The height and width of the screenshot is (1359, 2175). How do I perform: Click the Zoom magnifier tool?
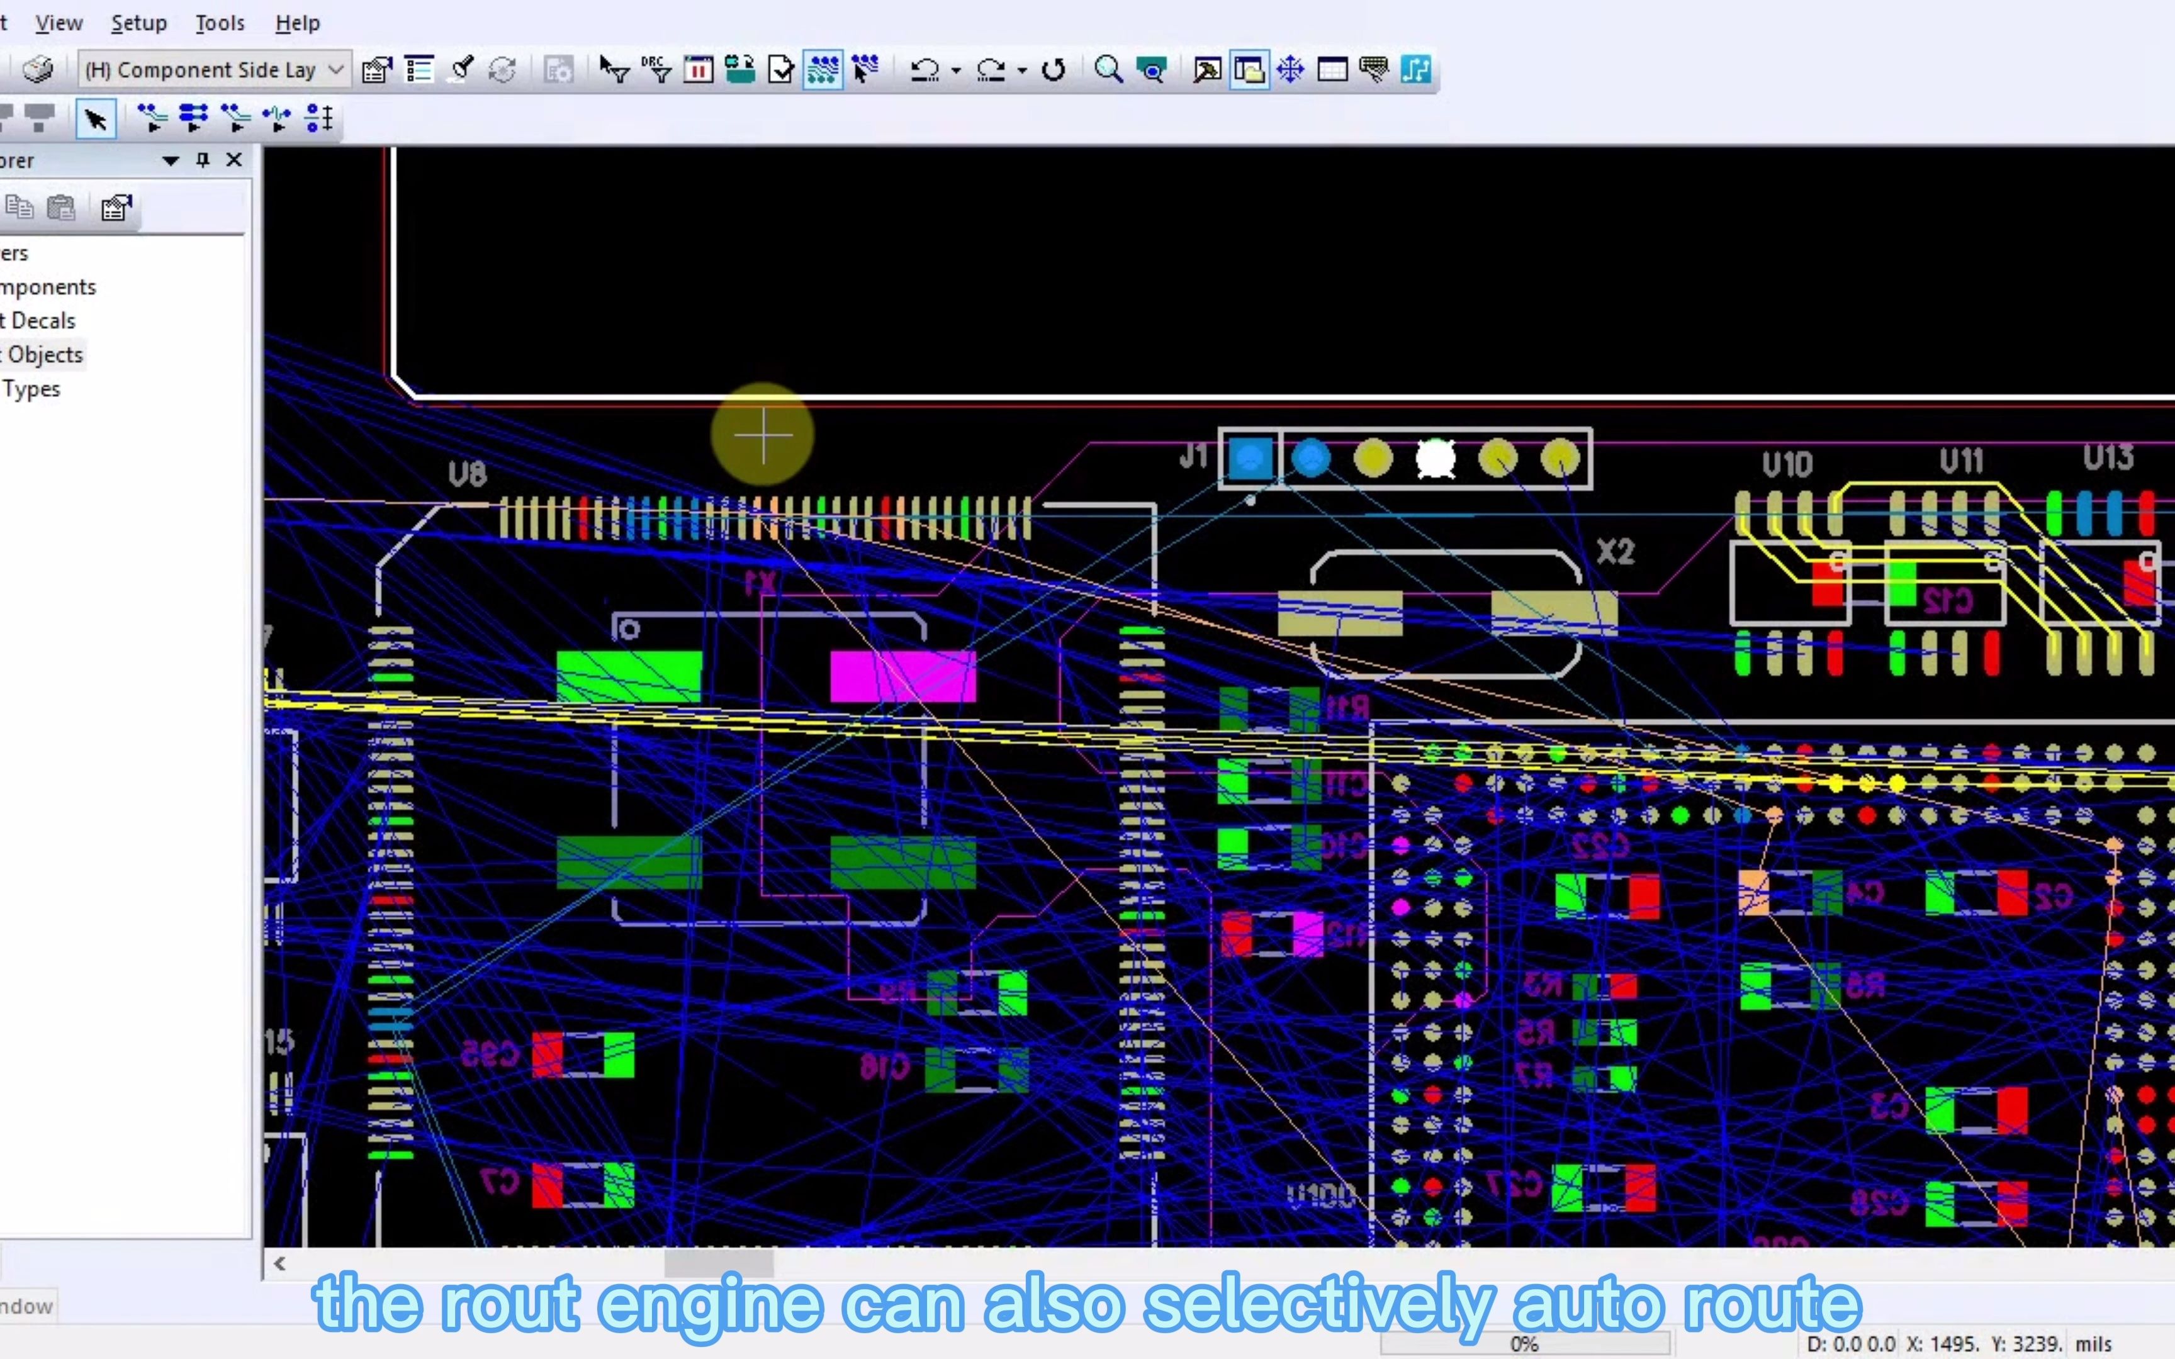(1108, 69)
